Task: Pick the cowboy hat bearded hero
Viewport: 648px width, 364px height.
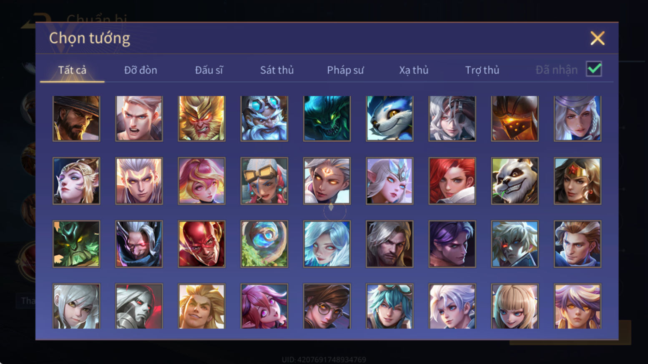Action: [x=76, y=118]
